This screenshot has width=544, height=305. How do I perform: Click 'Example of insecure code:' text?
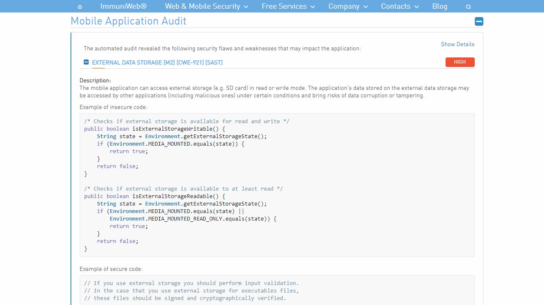pyautogui.click(x=113, y=107)
